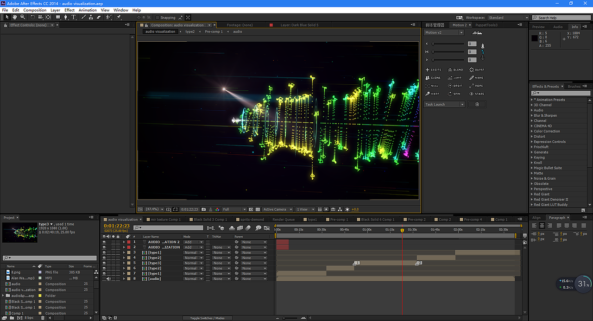Choose the Eraser tool
This screenshot has height=321, width=593.
[x=99, y=17]
